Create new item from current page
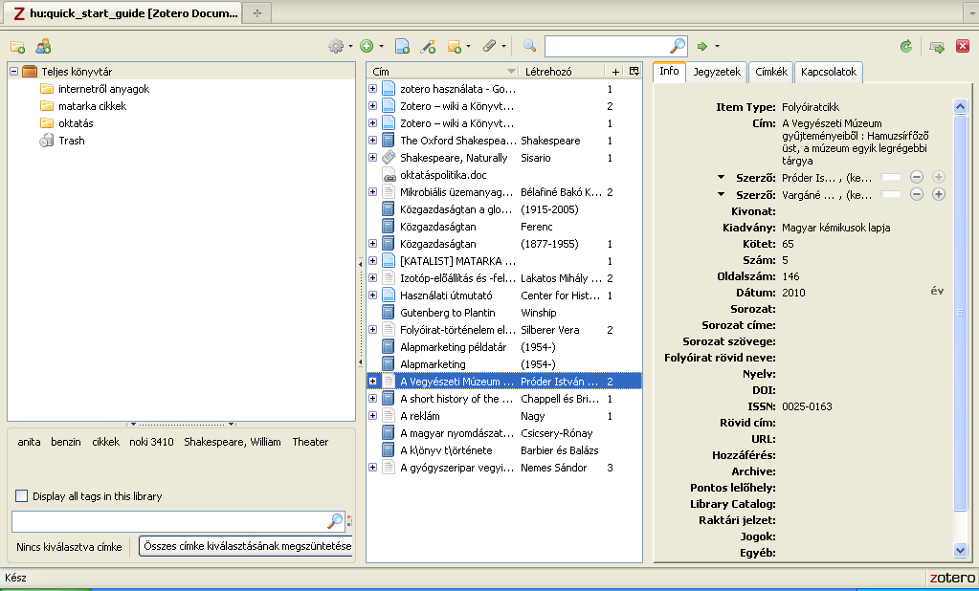Image resolution: width=979 pixels, height=591 pixels. [403, 46]
